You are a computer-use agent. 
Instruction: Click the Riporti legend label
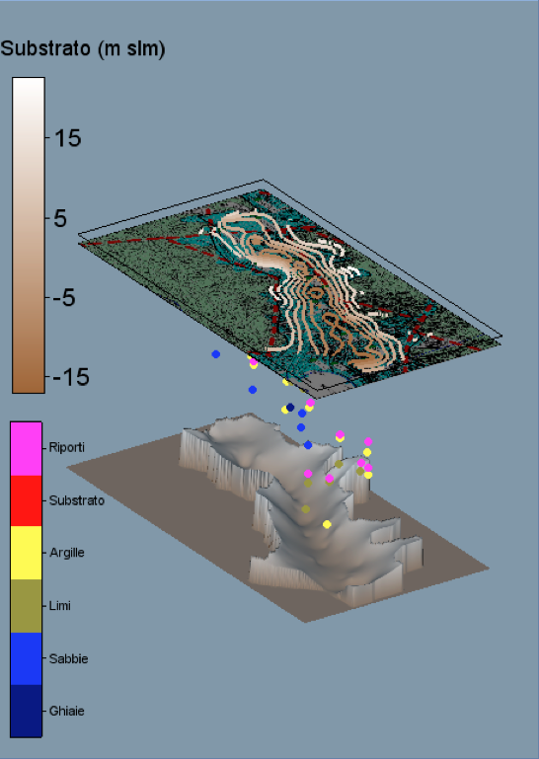point(67,447)
